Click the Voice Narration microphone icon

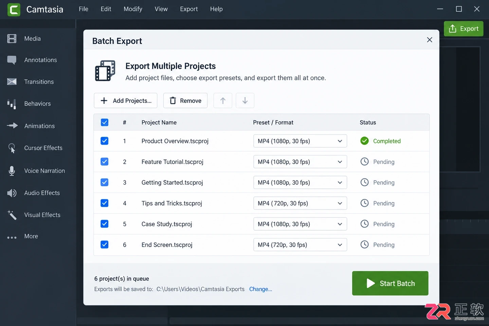point(12,171)
